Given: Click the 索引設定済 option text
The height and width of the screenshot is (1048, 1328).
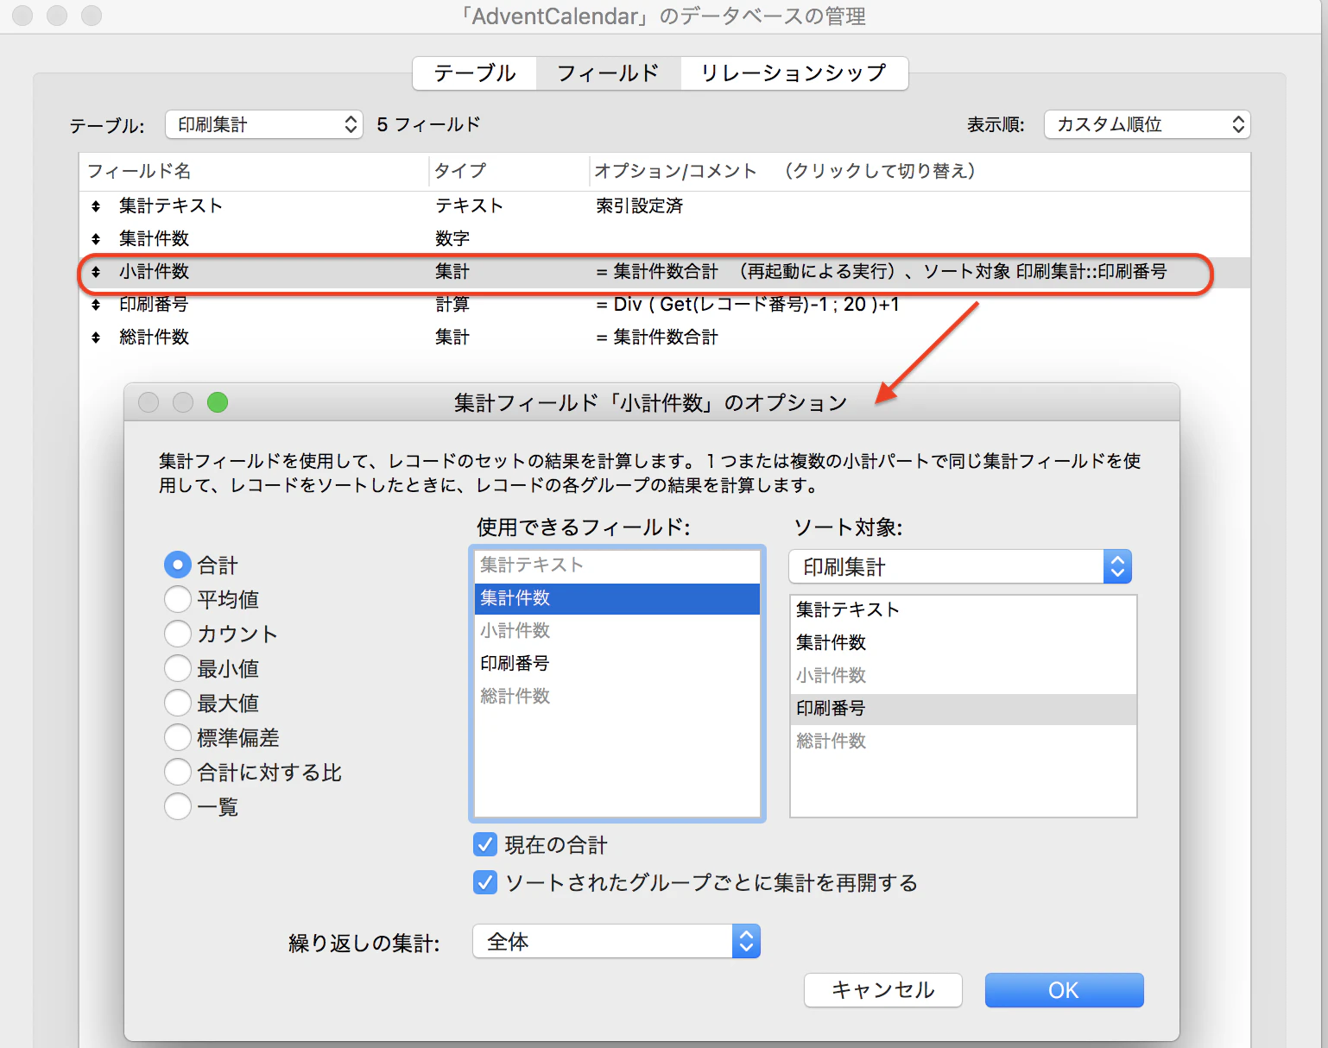Looking at the screenshot, I should pyautogui.click(x=639, y=206).
